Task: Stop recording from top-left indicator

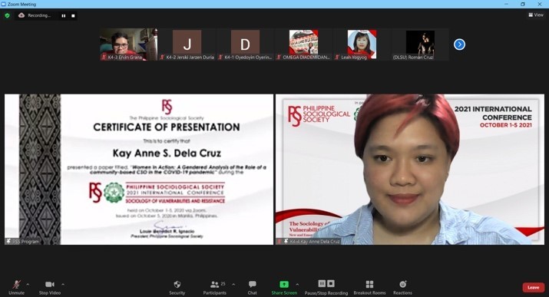Action: point(73,16)
